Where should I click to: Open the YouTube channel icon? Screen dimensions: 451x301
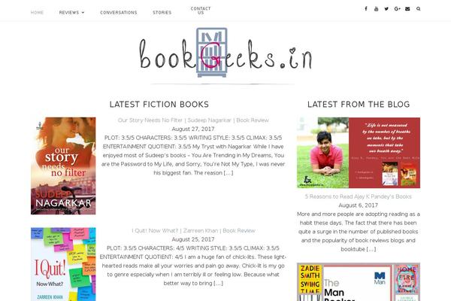tap(376, 8)
